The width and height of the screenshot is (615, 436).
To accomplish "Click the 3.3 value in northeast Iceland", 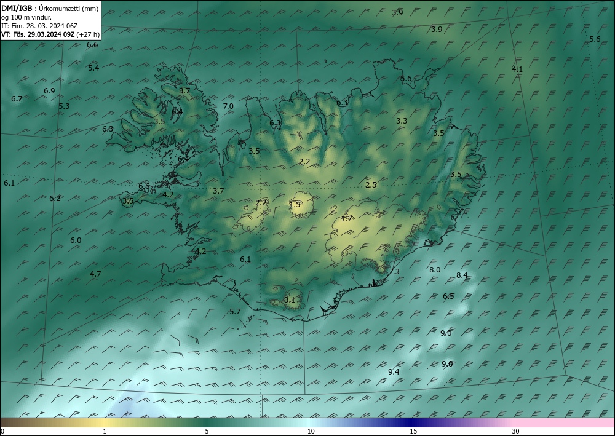I will click(402, 121).
